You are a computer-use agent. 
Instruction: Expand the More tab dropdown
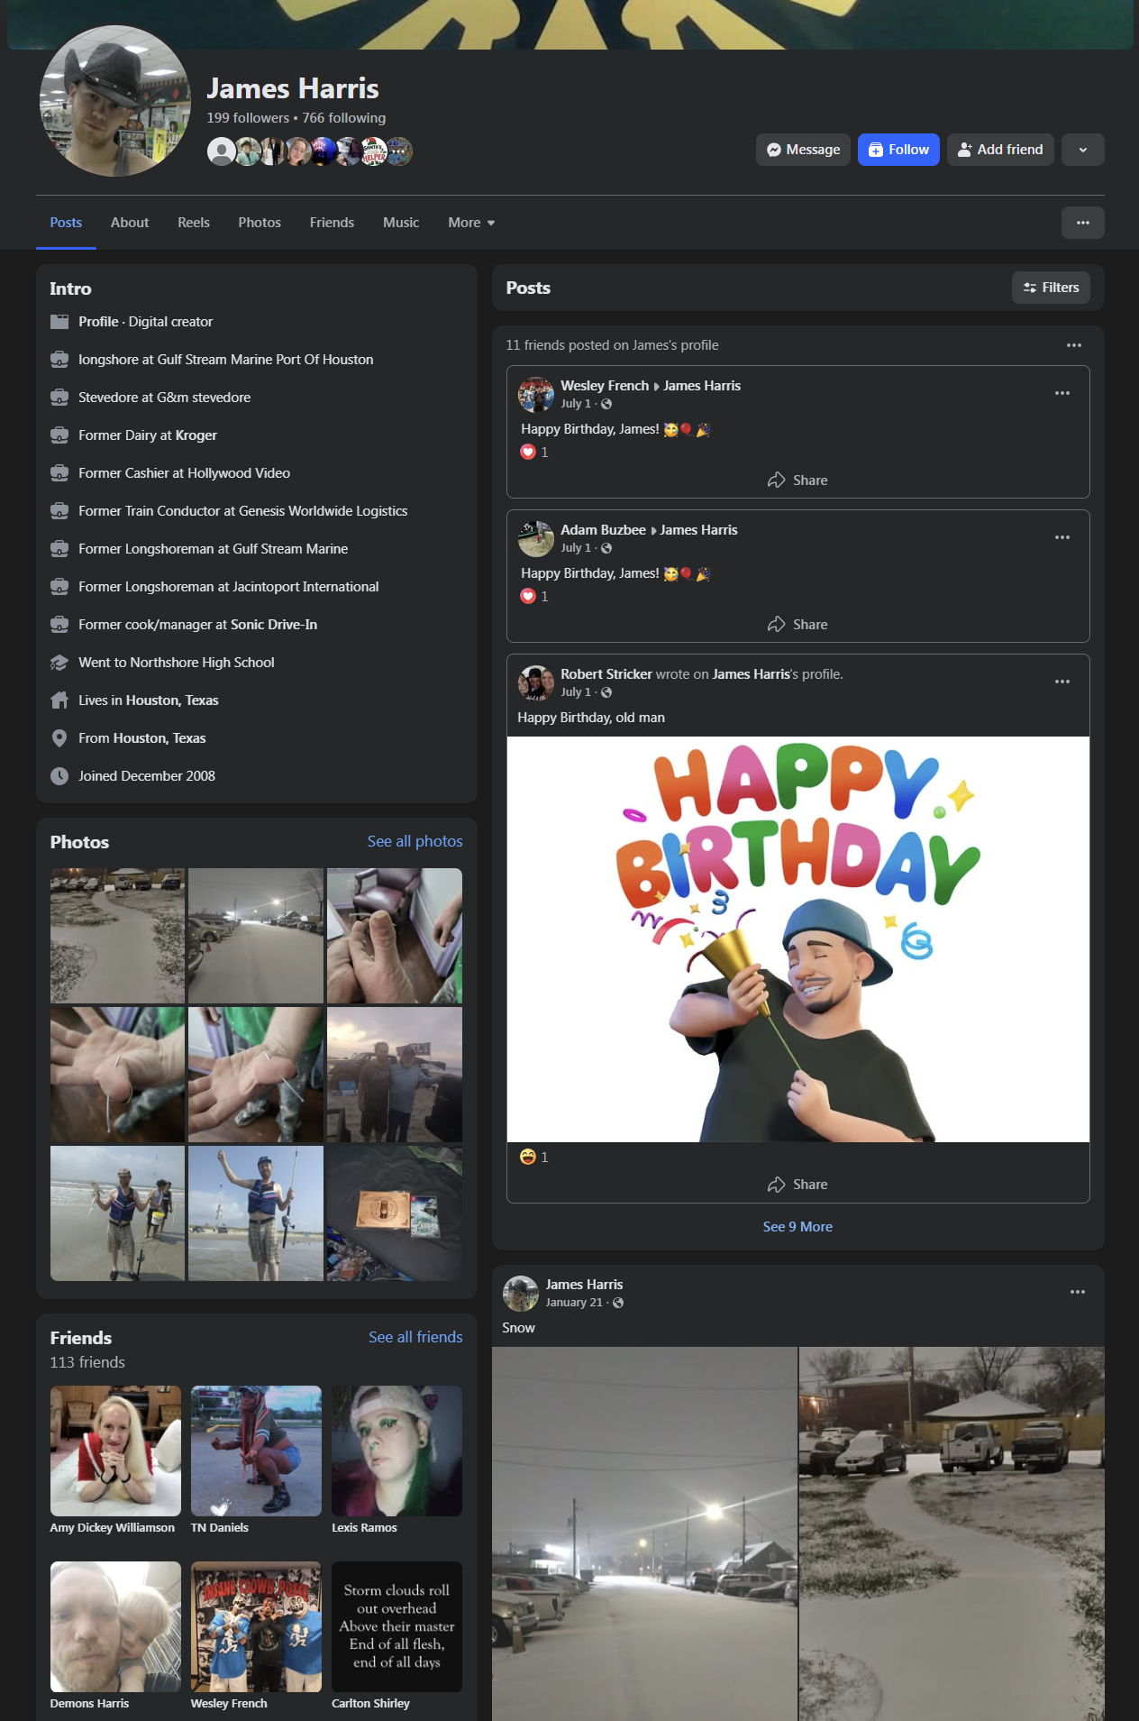[x=471, y=223]
